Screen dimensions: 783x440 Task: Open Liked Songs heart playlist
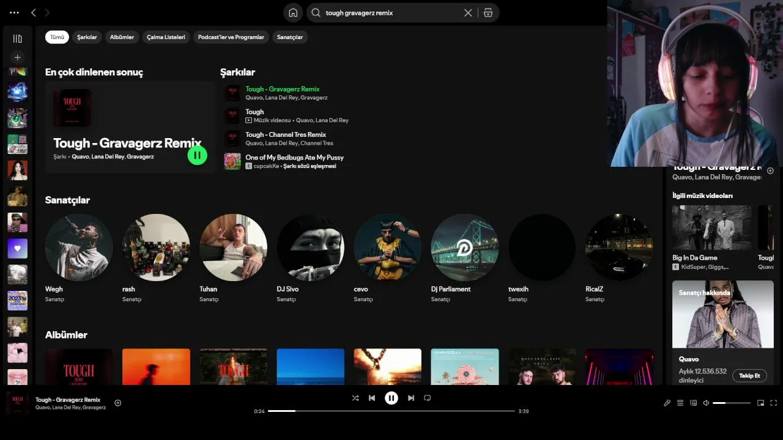[17, 249]
